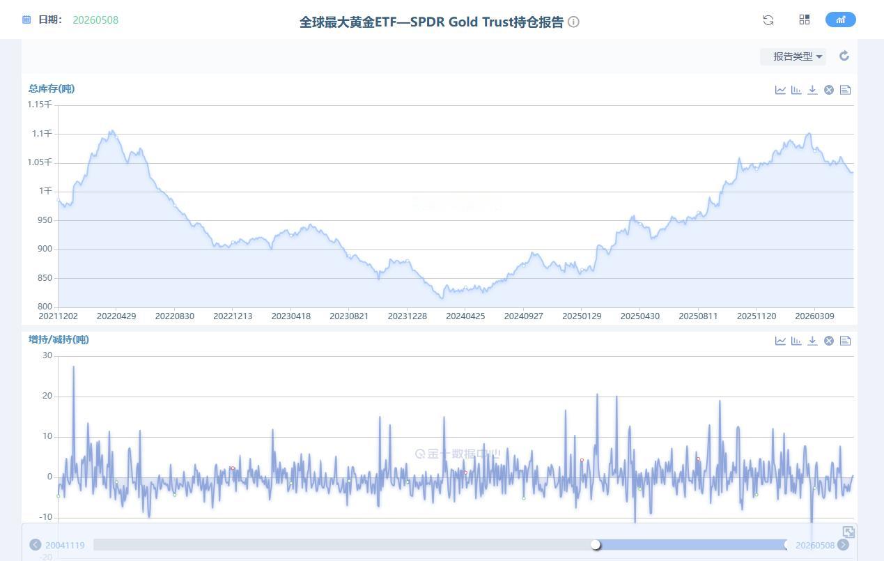
Task: Switch 总库存 chart to line view
Action: [x=780, y=90]
